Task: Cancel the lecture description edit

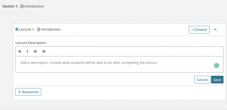Action: [202, 79]
